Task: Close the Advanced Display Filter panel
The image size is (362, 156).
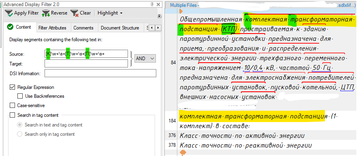Action: [x=158, y=4]
